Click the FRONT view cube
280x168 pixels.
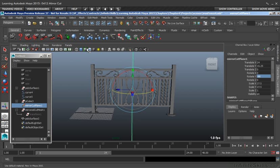(x=212, y=64)
